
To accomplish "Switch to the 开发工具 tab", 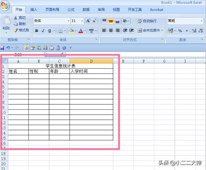I will (135, 9).
